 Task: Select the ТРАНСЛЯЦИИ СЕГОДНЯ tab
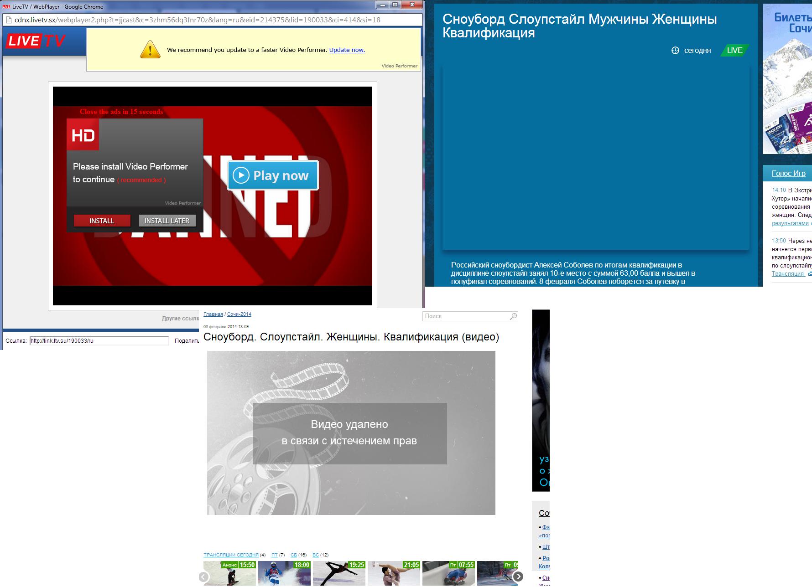coord(231,555)
